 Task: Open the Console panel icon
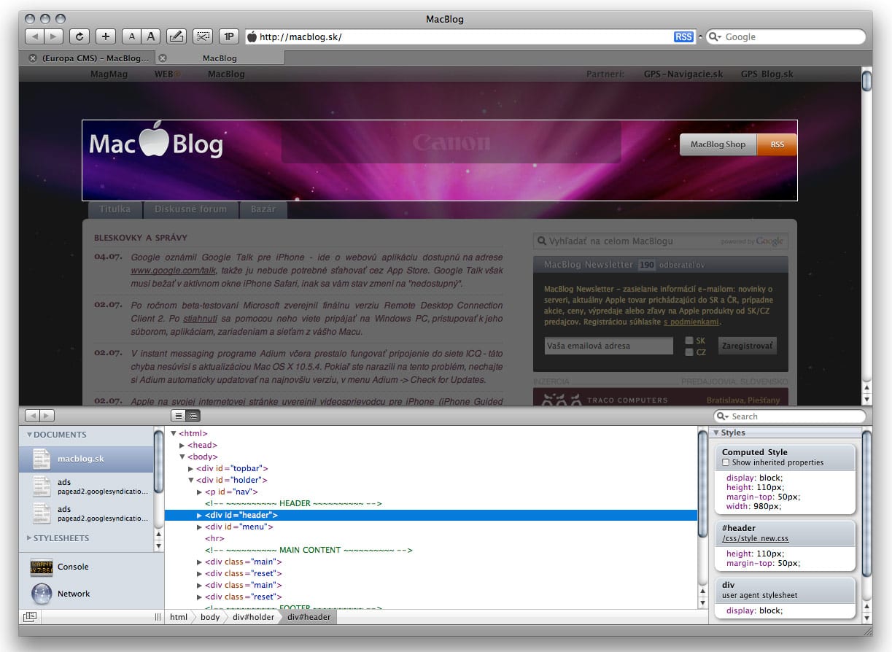pyautogui.click(x=42, y=567)
